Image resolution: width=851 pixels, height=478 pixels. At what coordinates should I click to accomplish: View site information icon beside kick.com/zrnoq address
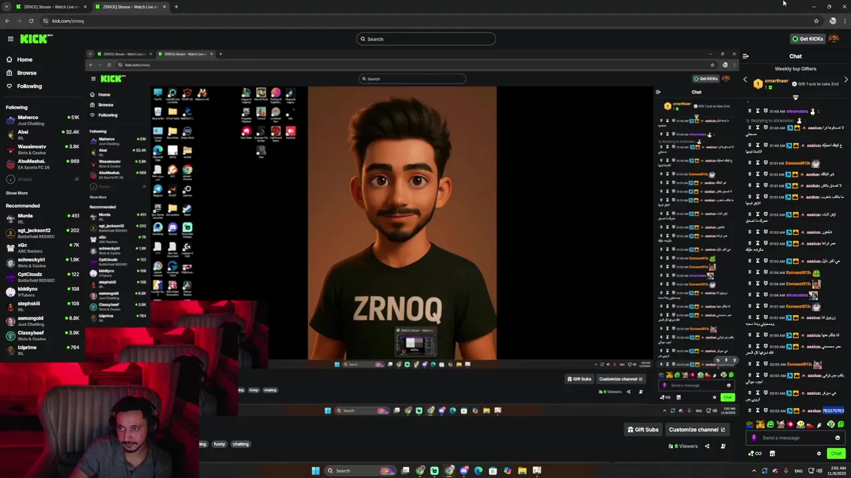[x=46, y=21]
